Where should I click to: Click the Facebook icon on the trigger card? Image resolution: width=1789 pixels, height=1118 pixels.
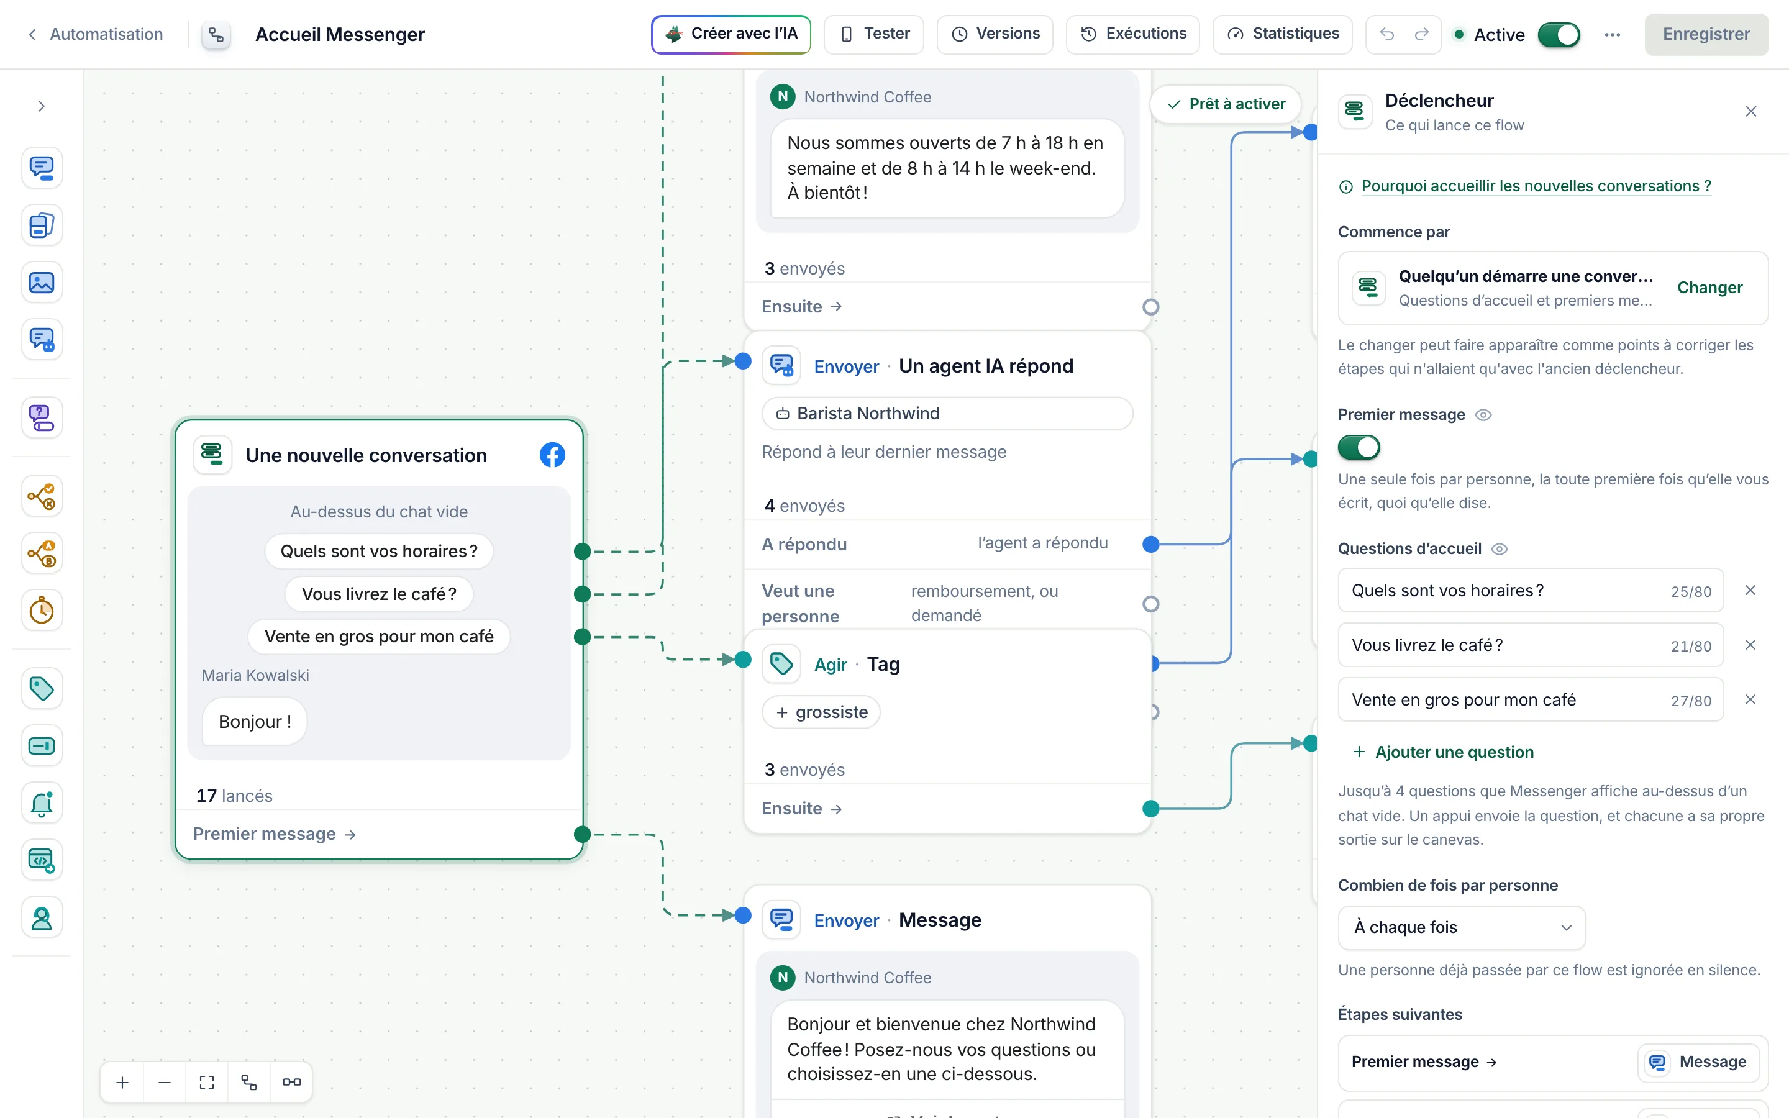click(x=552, y=455)
